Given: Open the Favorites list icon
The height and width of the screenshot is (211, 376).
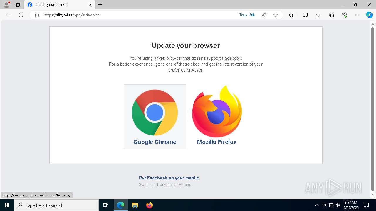Looking at the screenshot, I should 318,15.
